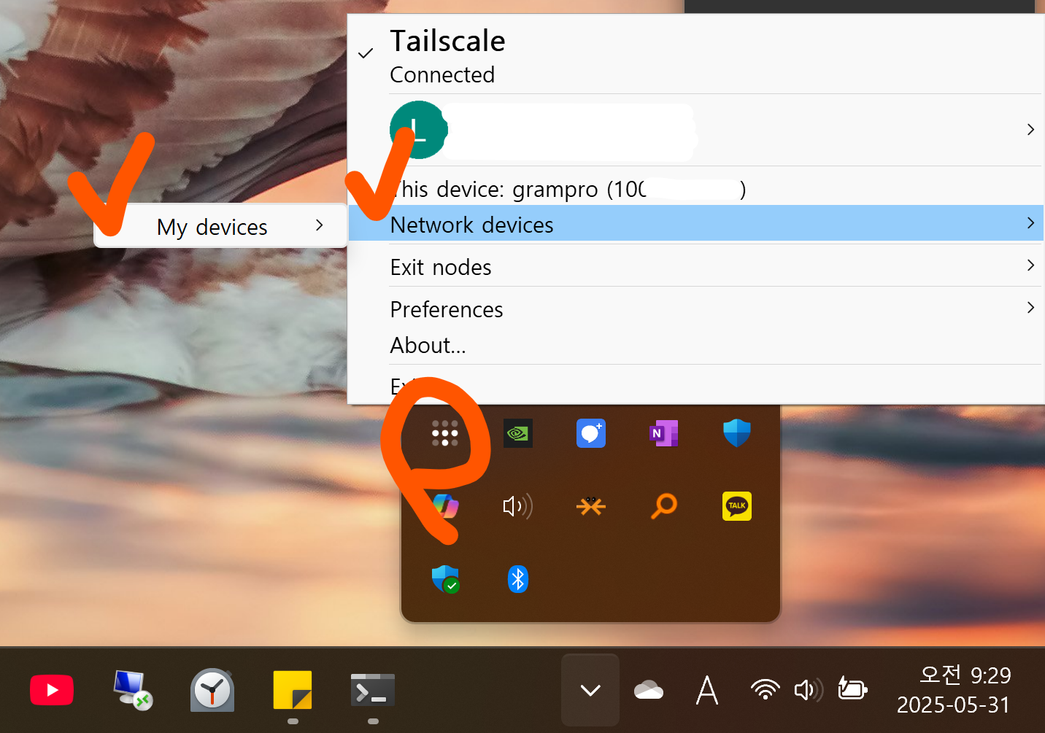Viewport: 1045px width, 733px height.
Task: Toggle Bluetooth via its tray icon
Action: (x=517, y=578)
